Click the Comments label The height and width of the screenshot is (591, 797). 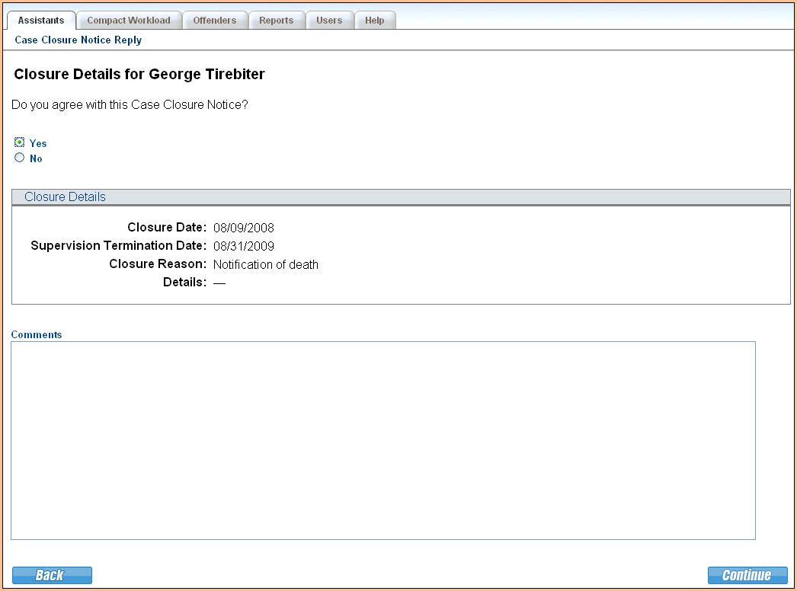pyautogui.click(x=37, y=334)
